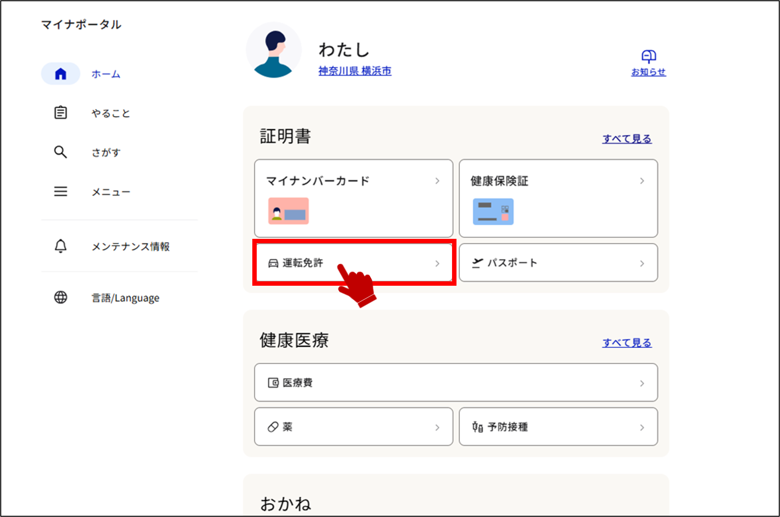The image size is (780, 517).
Task: Open the お知らせ mailbox icon
Action: 649,56
